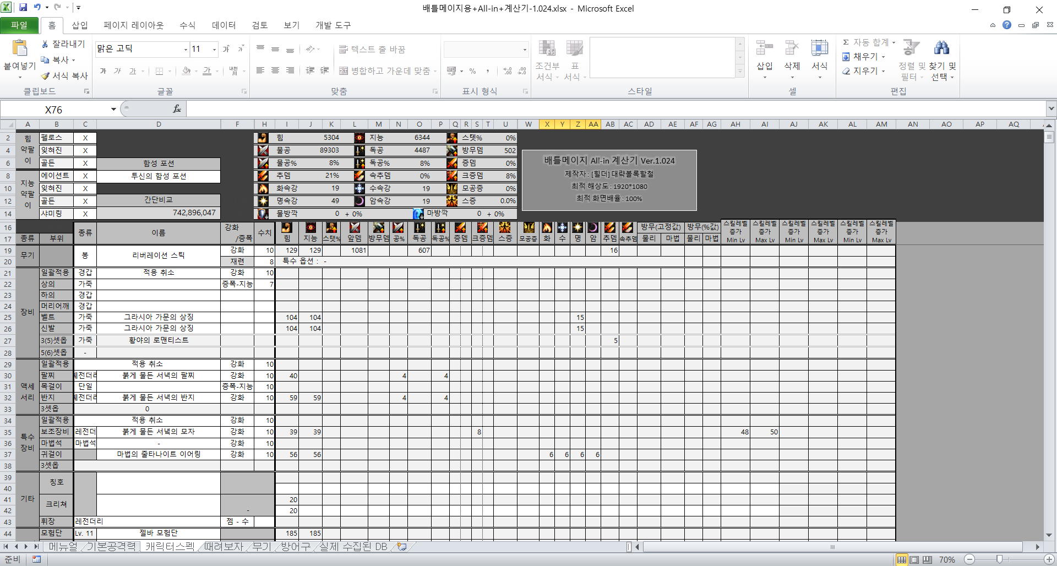Click the Save icon in quick access toolbar

pos(23,8)
